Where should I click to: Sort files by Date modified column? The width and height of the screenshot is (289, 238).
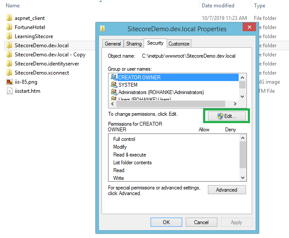217,6
